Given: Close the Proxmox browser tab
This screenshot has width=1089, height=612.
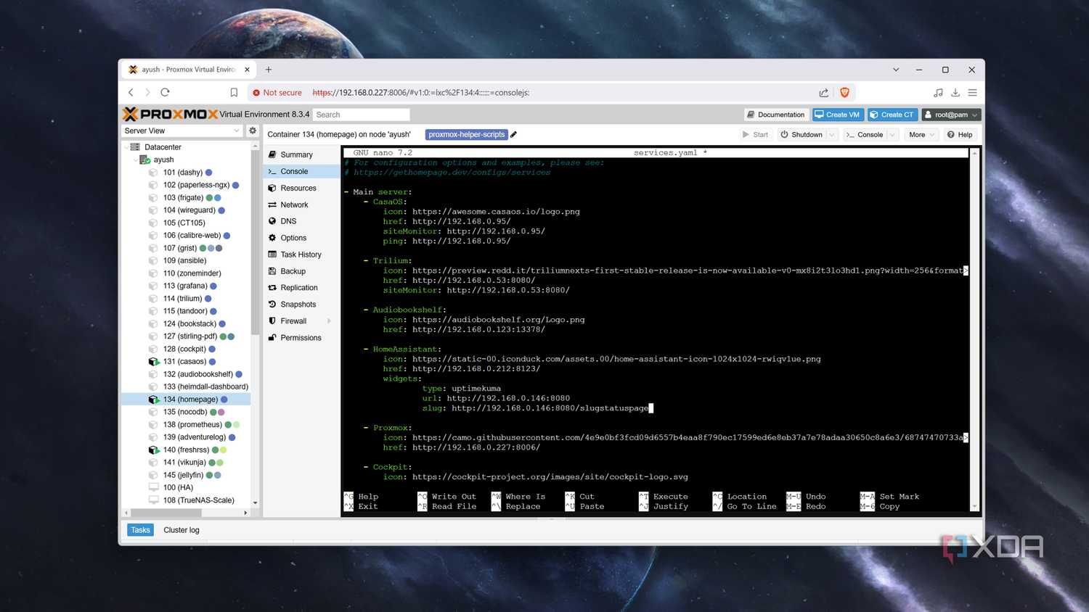Looking at the screenshot, I should point(247,70).
